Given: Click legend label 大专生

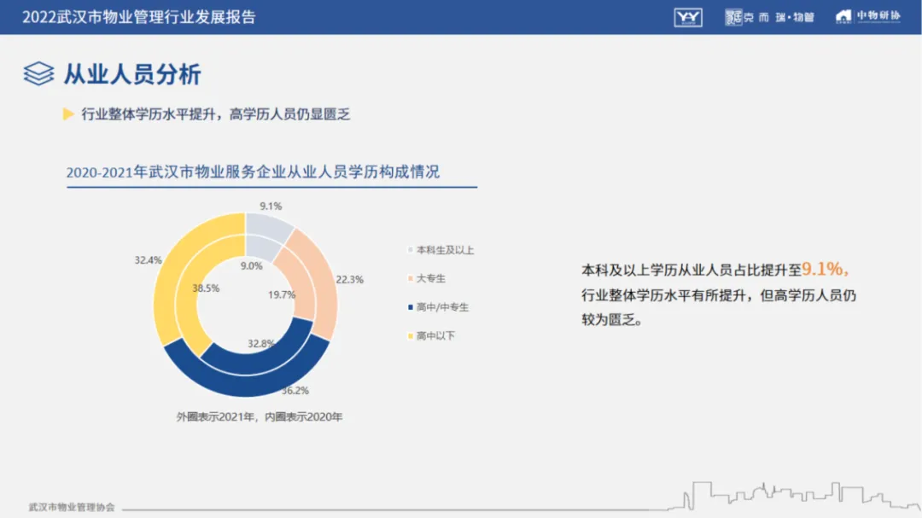Looking at the screenshot, I should 431,278.
